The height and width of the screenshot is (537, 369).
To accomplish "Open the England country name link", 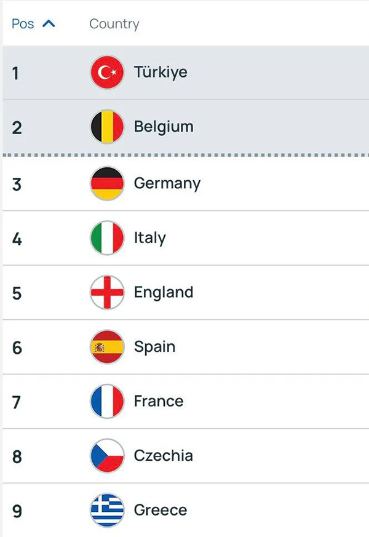I will (164, 292).
